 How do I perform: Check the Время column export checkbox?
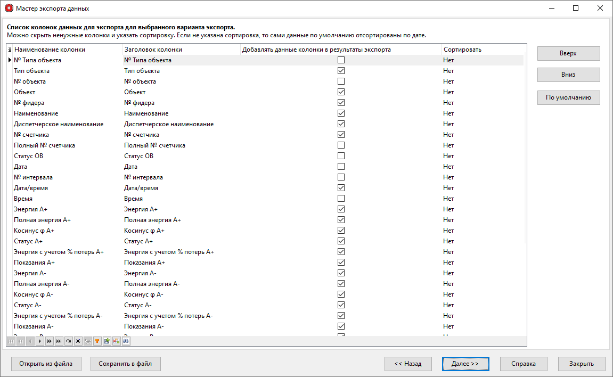coord(340,198)
